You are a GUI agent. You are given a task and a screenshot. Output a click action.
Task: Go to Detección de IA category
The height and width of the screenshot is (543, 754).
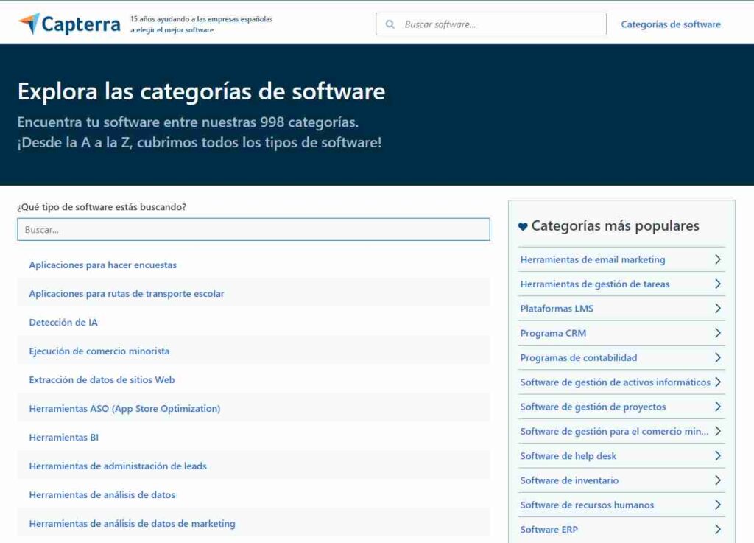pos(63,323)
